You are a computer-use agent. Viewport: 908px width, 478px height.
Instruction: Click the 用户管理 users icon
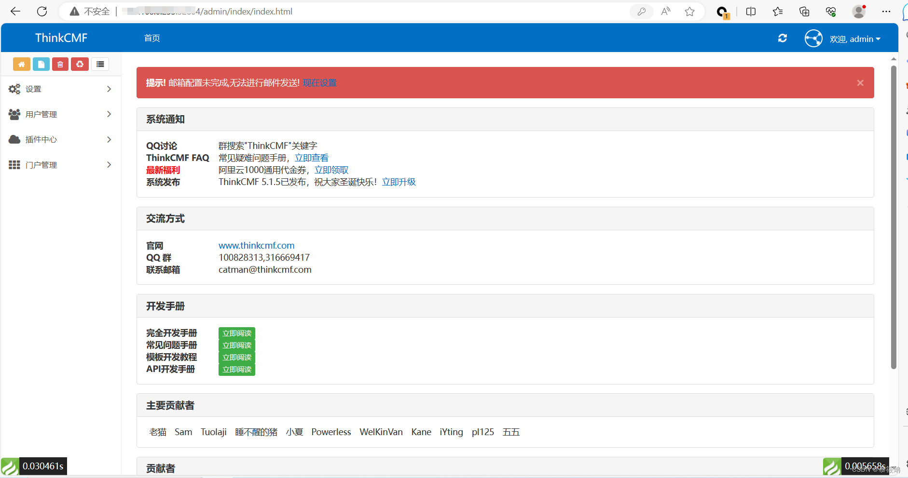coord(14,114)
